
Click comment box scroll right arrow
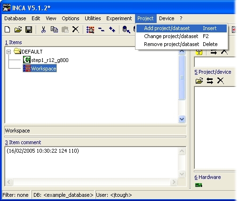[174, 182]
